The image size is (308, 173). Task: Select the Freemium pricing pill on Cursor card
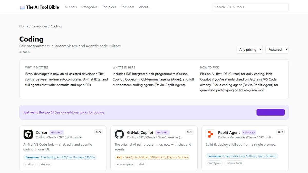coord(60,157)
